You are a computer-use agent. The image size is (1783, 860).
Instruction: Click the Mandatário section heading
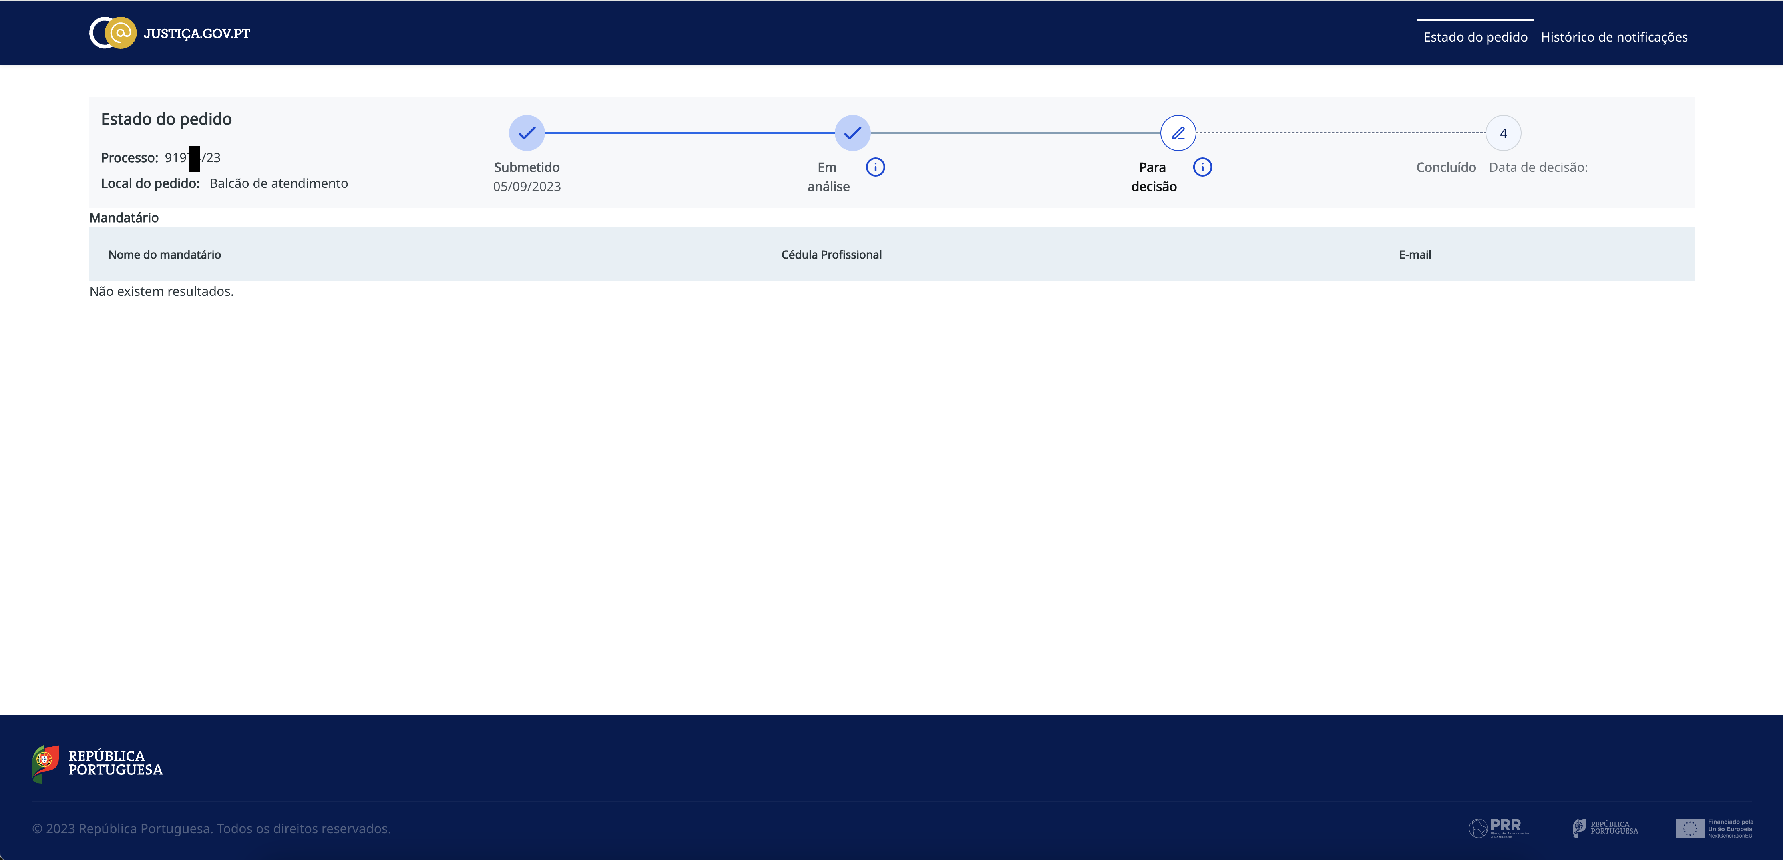(x=124, y=217)
